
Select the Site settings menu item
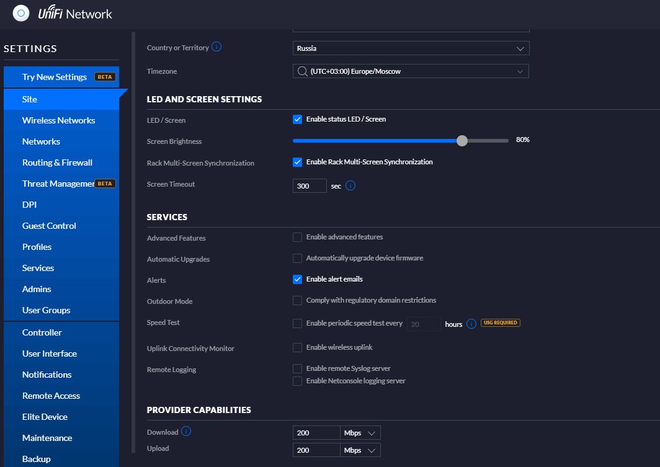pyautogui.click(x=61, y=99)
